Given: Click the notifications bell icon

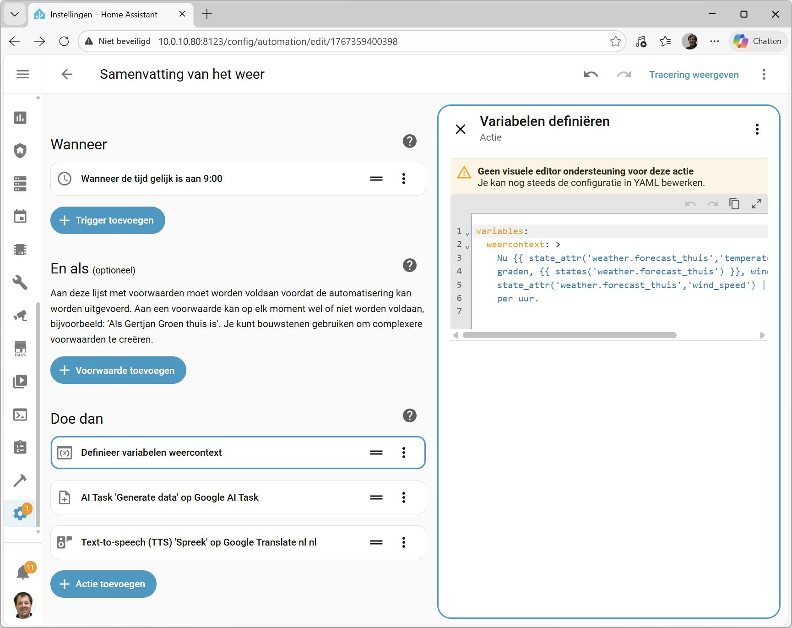Looking at the screenshot, I should tap(22, 573).
